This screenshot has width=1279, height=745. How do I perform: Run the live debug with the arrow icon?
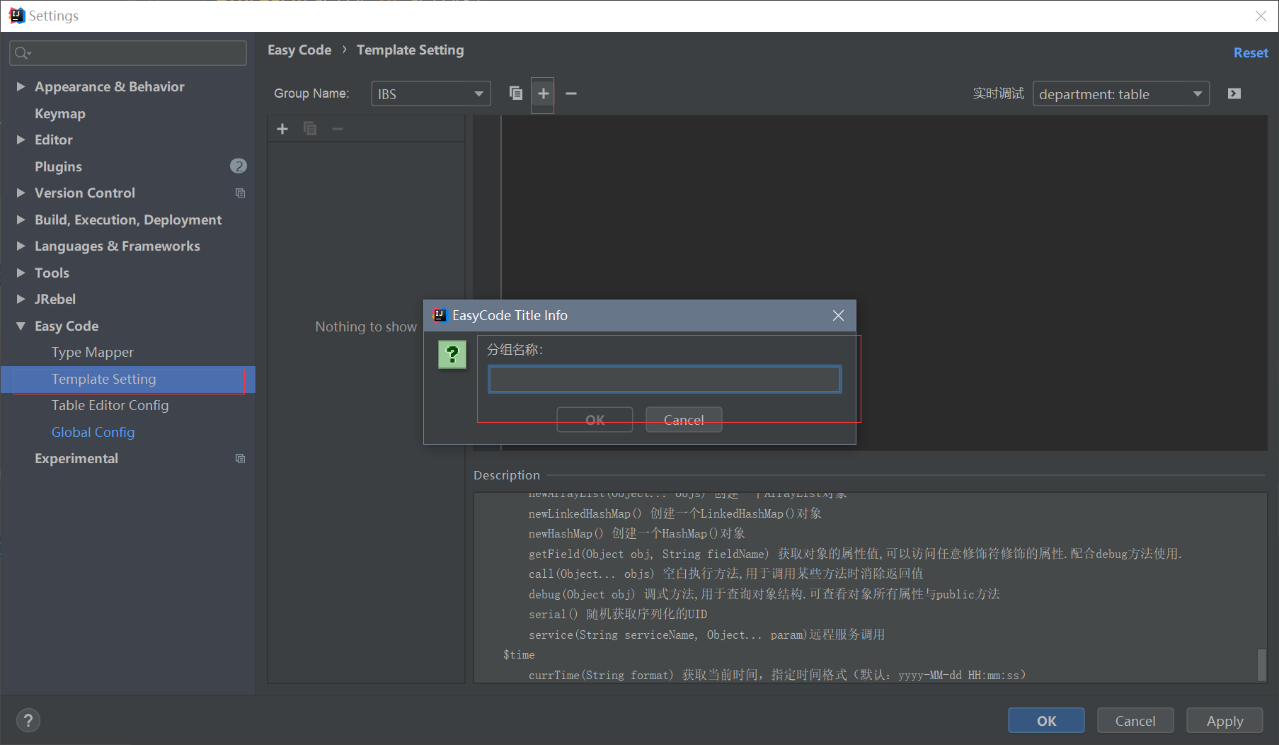(x=1234, y=93)
